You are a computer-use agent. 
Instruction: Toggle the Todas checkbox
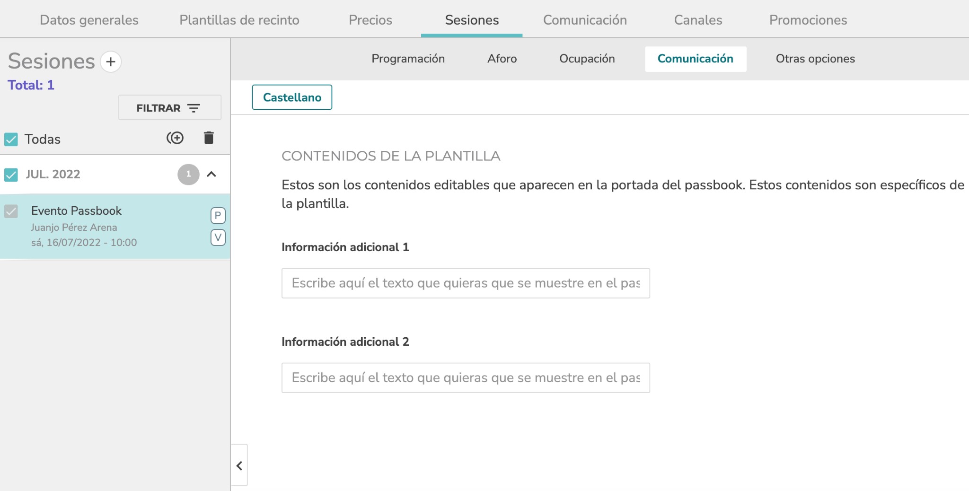pos(11,139)
